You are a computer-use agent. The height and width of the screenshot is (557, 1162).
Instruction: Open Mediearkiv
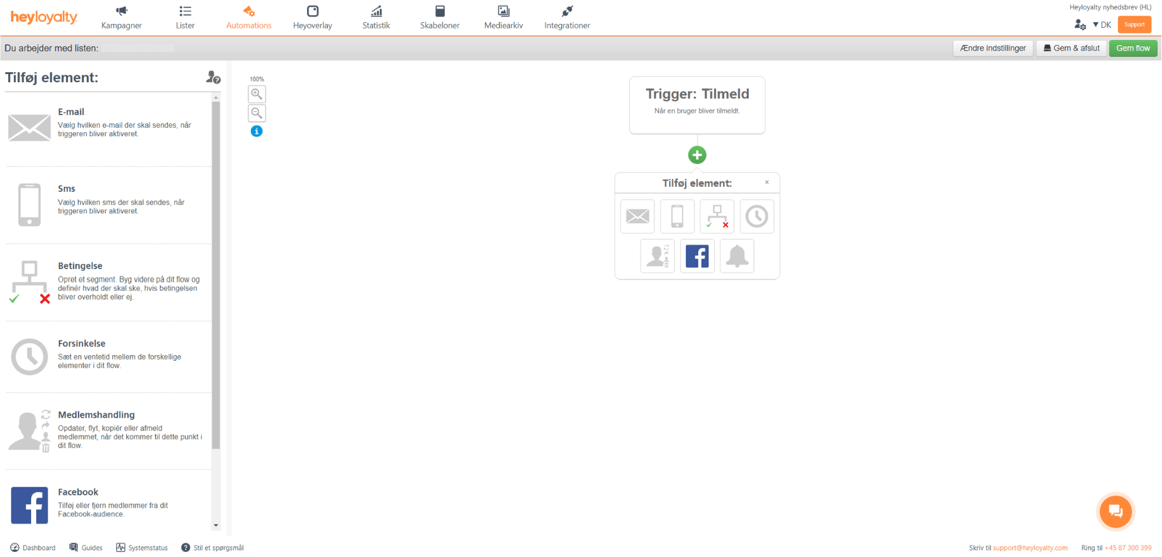[504, 18]
